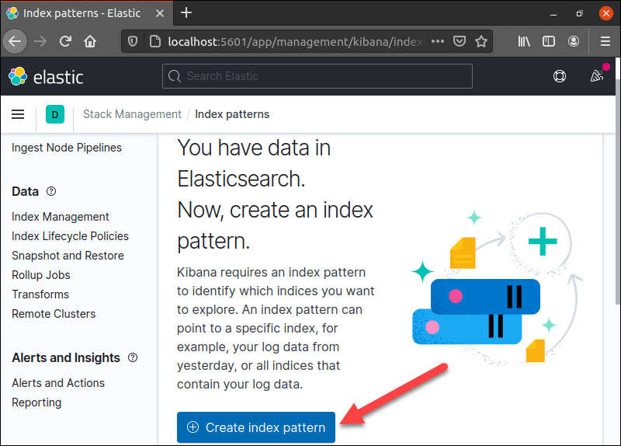Open the Elastic newsfeed party icon
The width and height of the screenshot is (621, 446).
[x=597, y=75]
